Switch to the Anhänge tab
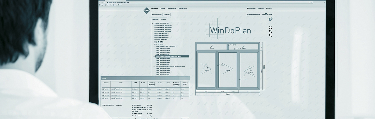Image resolution: width=375 pixels, height=119 pixels. click(164, 19)
